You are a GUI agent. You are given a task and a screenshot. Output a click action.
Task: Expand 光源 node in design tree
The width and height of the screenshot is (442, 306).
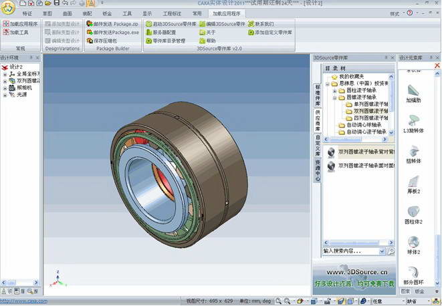[x=5, y=96]
